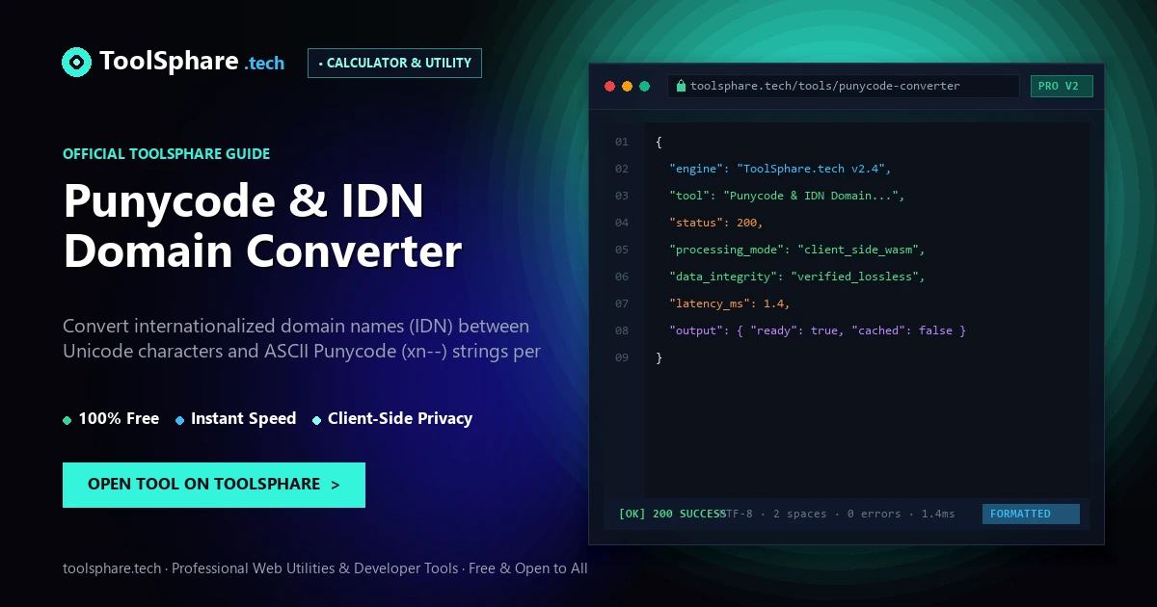Click the Convert internationalized domain names description

tap(302, 338)
